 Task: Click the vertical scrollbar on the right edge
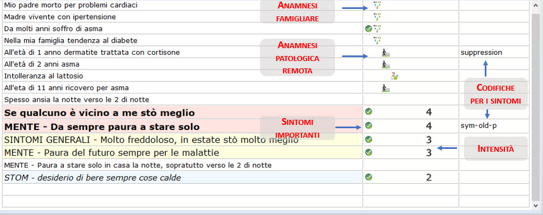point(536,104)
